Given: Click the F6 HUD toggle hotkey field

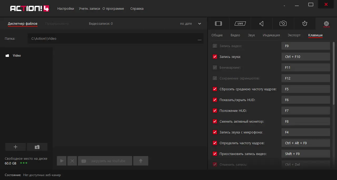Looking at the screenshot, I should [x=306, y=100].
